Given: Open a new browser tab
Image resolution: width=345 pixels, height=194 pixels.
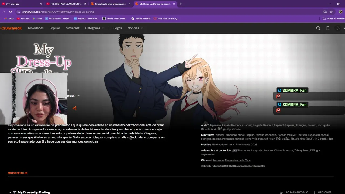Looking at the screenshot, I should tap(181, 4).
